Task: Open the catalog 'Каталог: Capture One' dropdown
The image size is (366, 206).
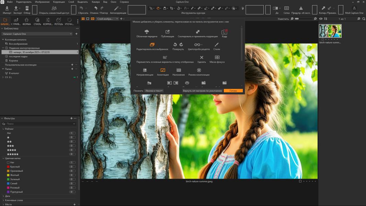Action: (x=37, y=34)
